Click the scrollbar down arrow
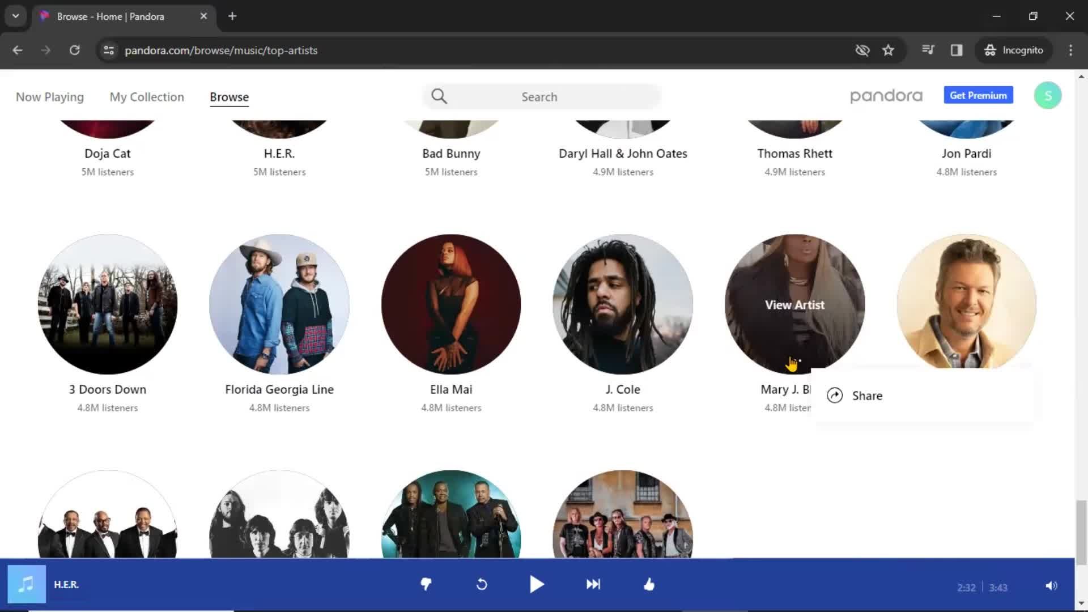This screenshot has width=1088, height=612. tap(1081, 604)
